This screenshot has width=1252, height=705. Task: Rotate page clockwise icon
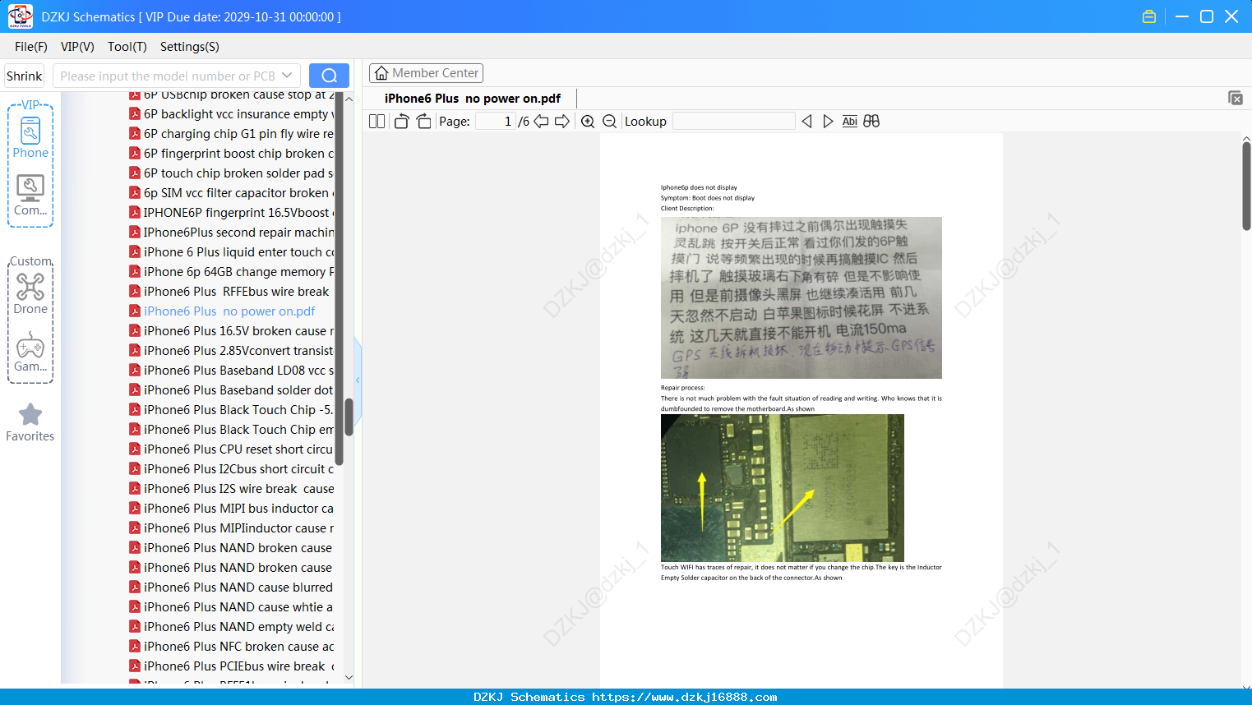click(x=423, y=122)
